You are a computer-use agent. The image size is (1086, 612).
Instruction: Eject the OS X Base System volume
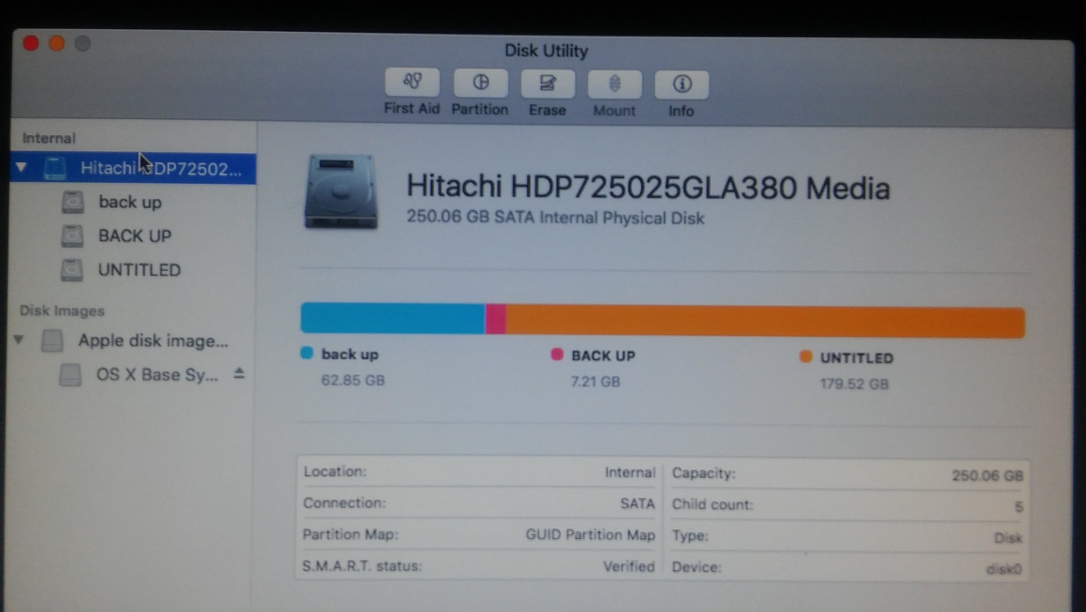tap(239, 373)
